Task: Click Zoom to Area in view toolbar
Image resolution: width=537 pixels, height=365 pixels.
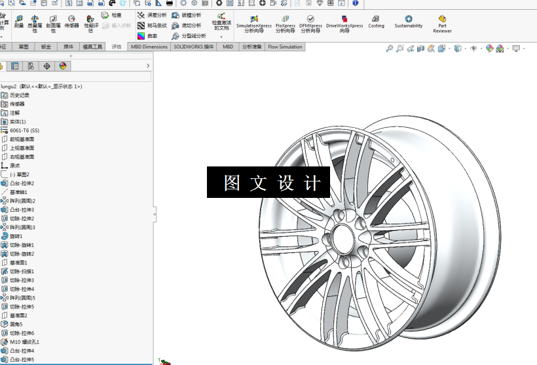Action: pos(399,48)
